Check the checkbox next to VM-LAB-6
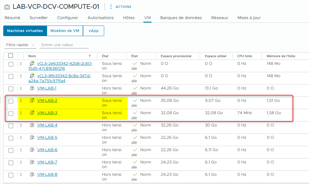Image resolution: width=309 pixels, height=184 pixels. 11,150
